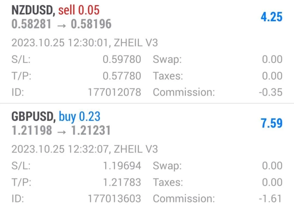Click the red sell 0.05 label
This screenshot has height=208, width=294.
[x=79, y=10]
